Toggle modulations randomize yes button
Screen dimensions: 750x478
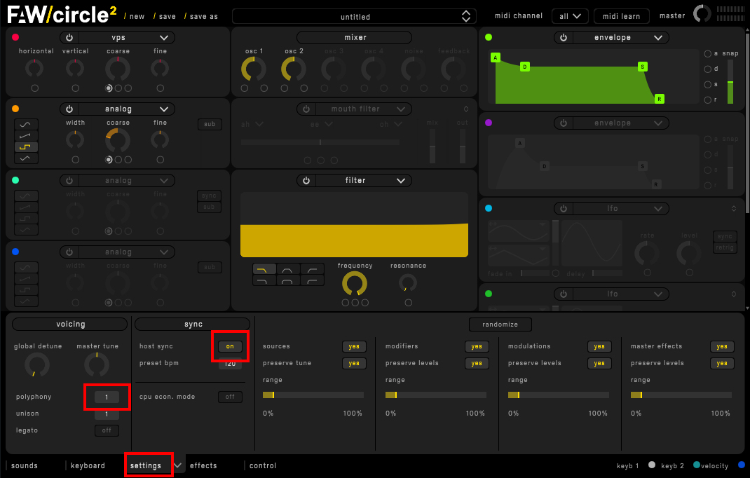(x=599, y=346)
